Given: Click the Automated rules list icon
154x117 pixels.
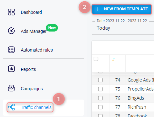Looking at the screenshot, I should click(11, 50).
